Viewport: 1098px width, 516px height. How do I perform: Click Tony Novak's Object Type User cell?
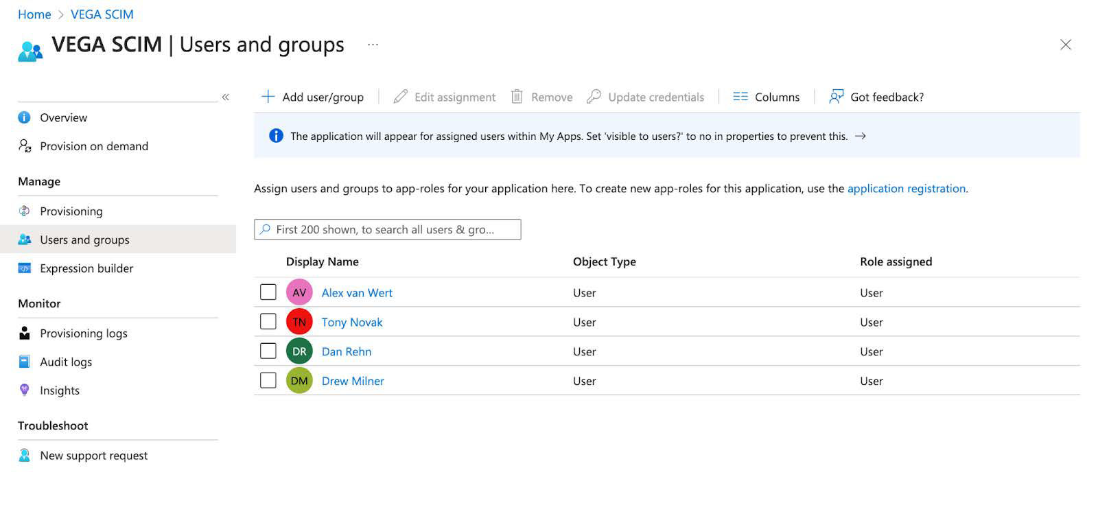pyautogui.click(x=584, y=322)
